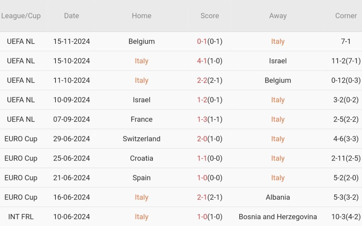This screenshot has width=362, height=226.
Task: Click the Date column header
Action: point(71,16)
